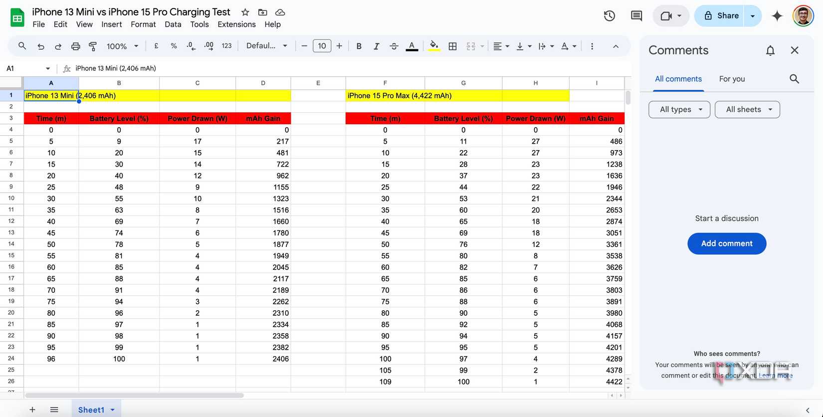Format as currency pound
This screenshot has height=417, width=823.
pyautogui.click(x=156, y=46)
